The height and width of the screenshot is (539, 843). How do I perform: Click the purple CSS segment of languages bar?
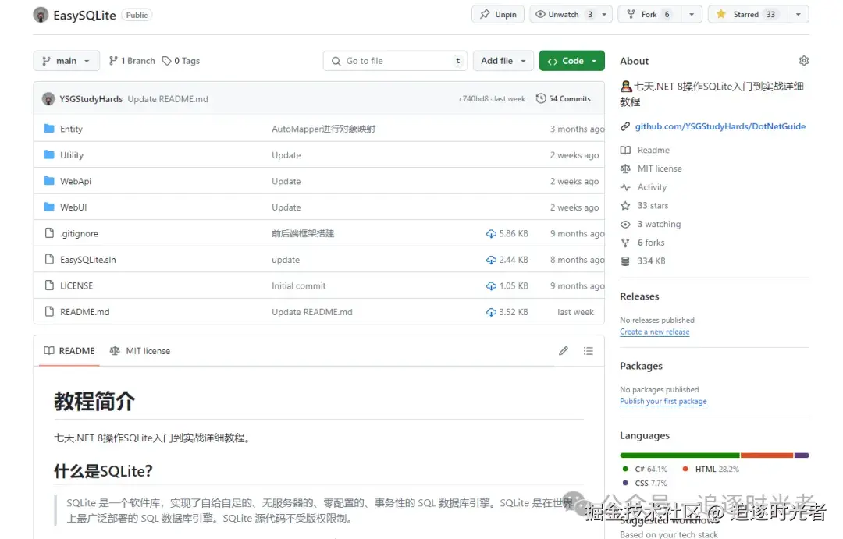[x=802, y=456]
